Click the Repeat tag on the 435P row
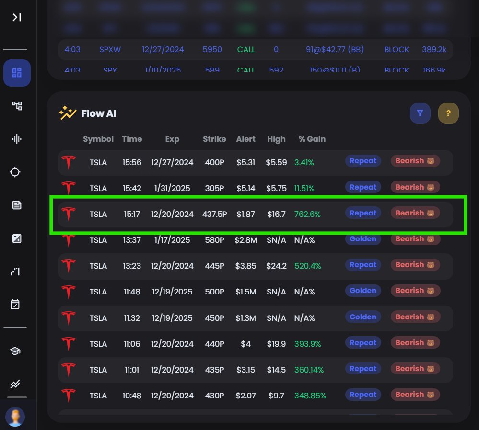This screenshot has width=479, height=430. [363, 369]
